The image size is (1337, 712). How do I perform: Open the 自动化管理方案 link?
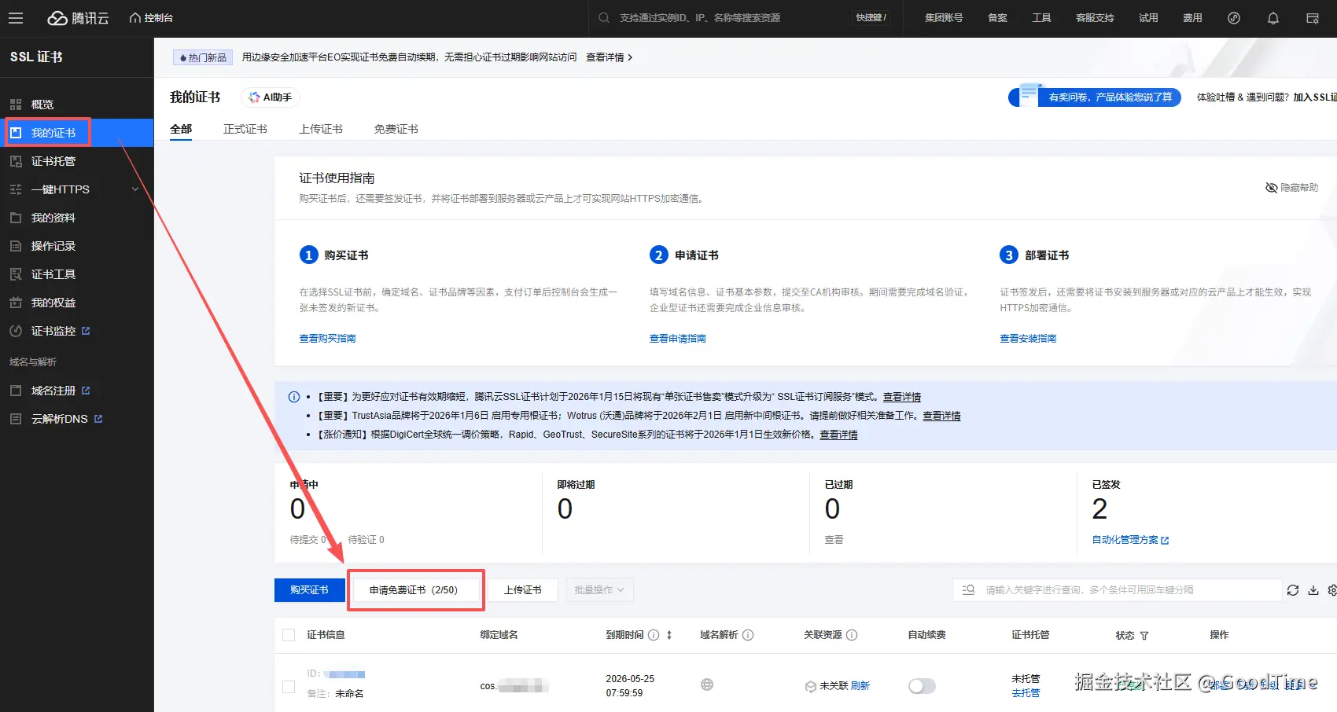click(1130, 540)
